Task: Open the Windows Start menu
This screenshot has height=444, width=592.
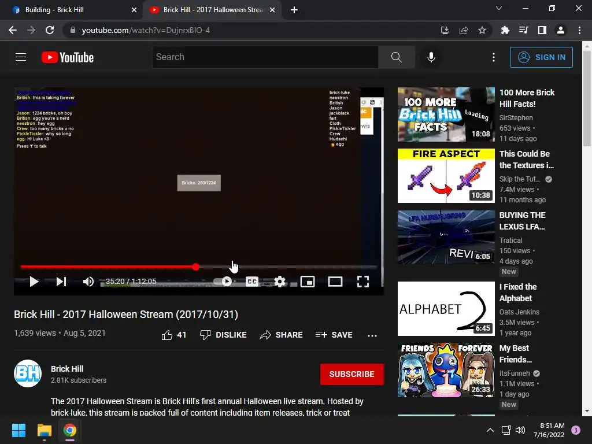Action: [18, 430]
